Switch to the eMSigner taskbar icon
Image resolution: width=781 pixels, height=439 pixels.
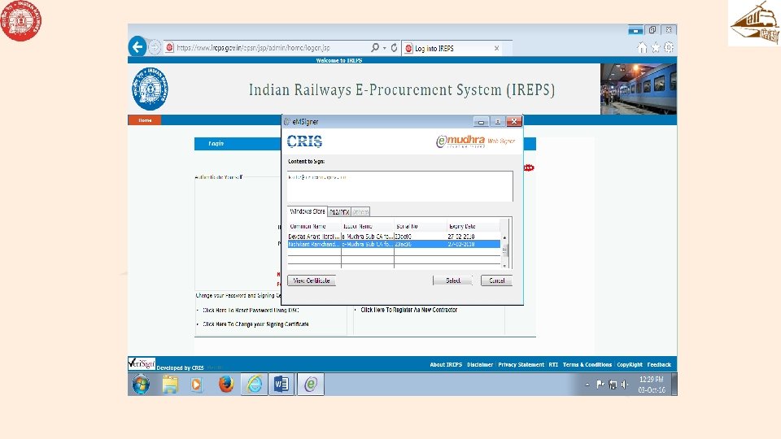tap(311, 385)
